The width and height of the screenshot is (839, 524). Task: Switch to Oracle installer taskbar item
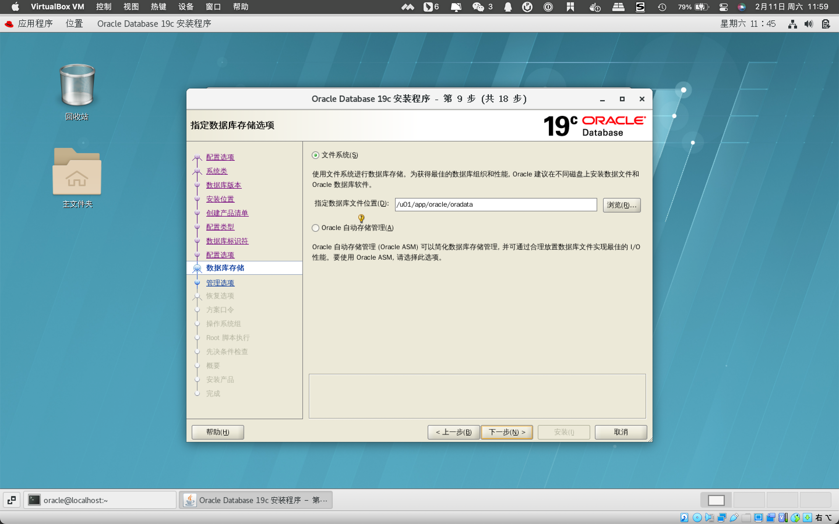[x=255, y=500]
